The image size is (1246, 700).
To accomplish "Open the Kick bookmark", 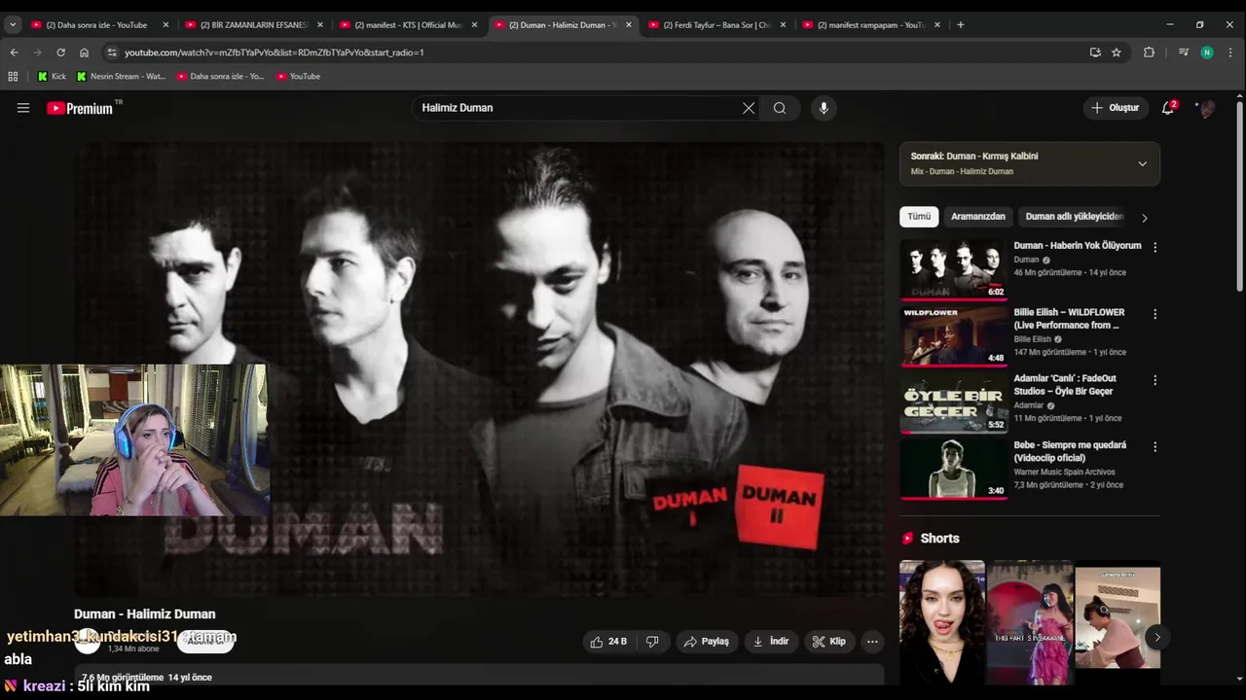I will (52, 76).
